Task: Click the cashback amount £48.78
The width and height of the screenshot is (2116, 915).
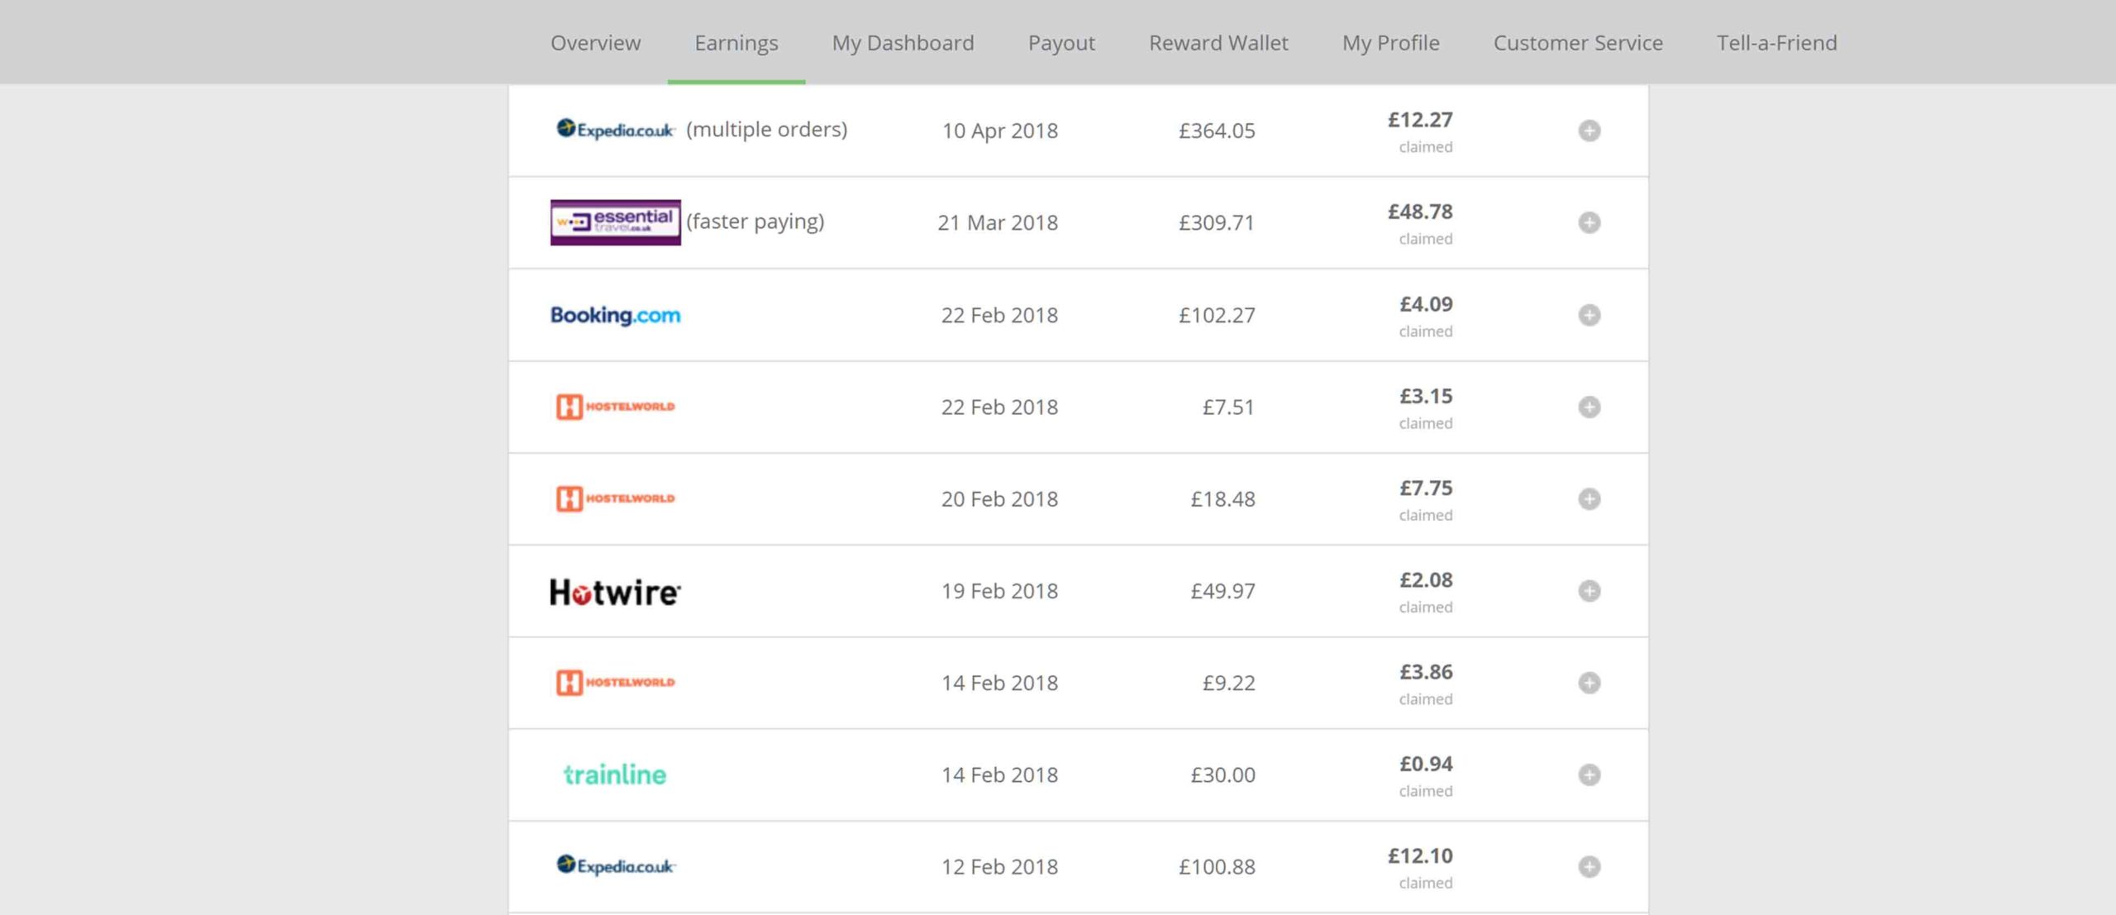Action: [1420, 212]
